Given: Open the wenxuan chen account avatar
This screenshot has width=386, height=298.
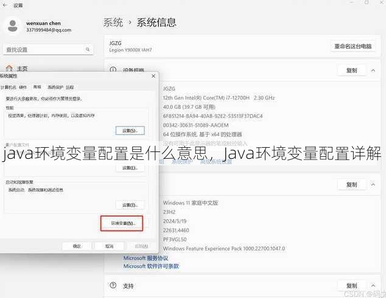Looking at the screenshot, I should pos(13,26).
